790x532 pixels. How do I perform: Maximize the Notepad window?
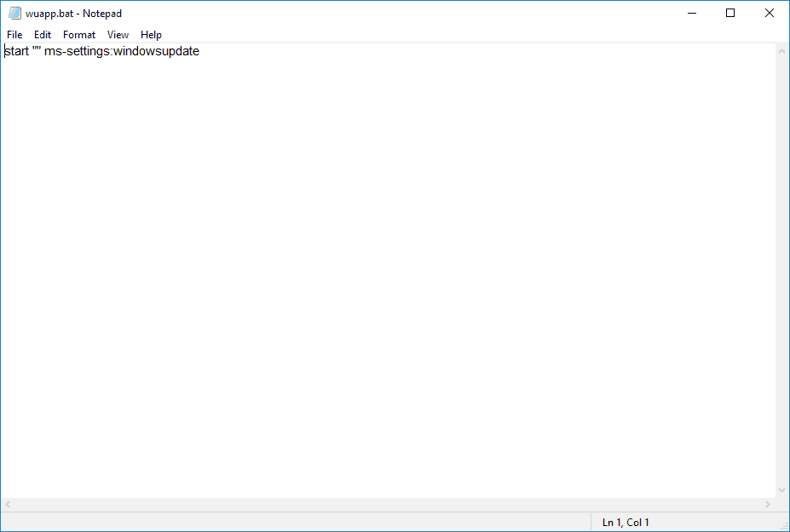(x=730, y=13)
